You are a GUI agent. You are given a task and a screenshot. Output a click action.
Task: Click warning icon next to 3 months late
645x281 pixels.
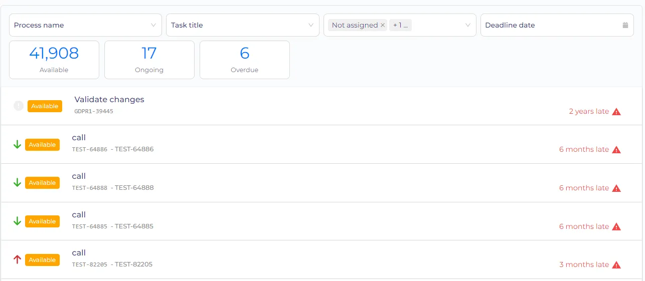coord(616,265)
